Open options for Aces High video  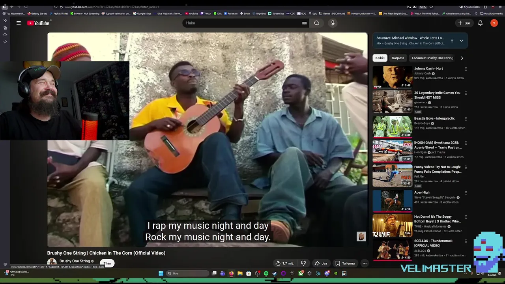pos(466,193)
